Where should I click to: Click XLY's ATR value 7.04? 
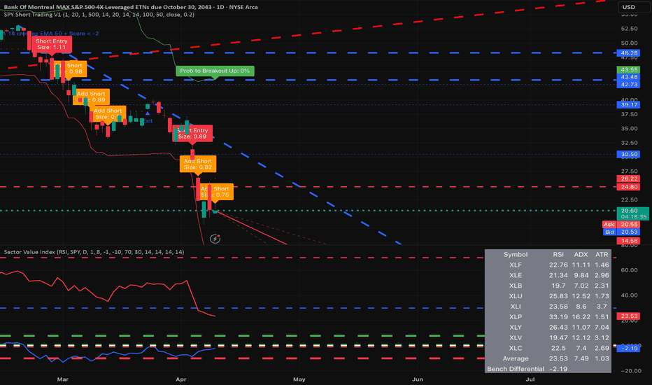pos(602,327)
